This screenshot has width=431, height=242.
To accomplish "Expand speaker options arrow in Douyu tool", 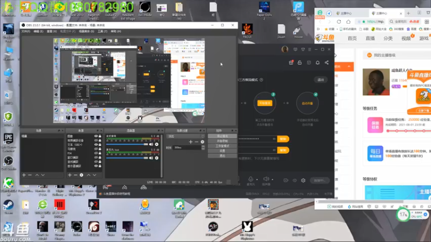I will [273, 180].
